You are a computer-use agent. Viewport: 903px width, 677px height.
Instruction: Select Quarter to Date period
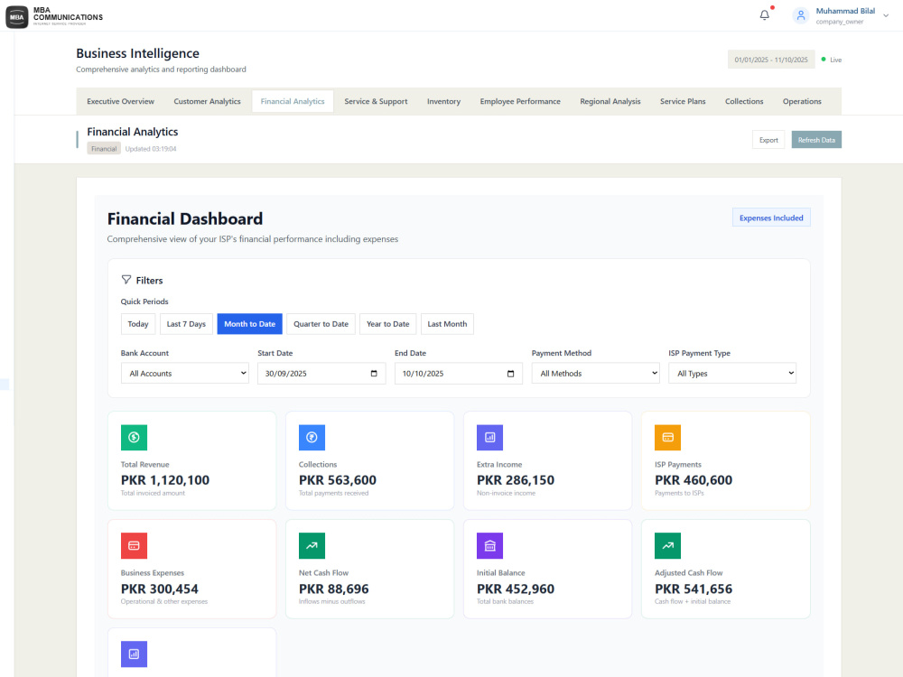(x=321, y=324)
